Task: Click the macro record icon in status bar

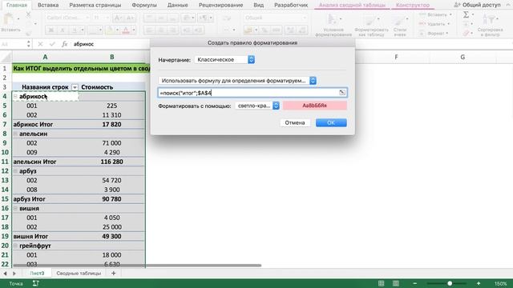Action: tap(35, 283)
